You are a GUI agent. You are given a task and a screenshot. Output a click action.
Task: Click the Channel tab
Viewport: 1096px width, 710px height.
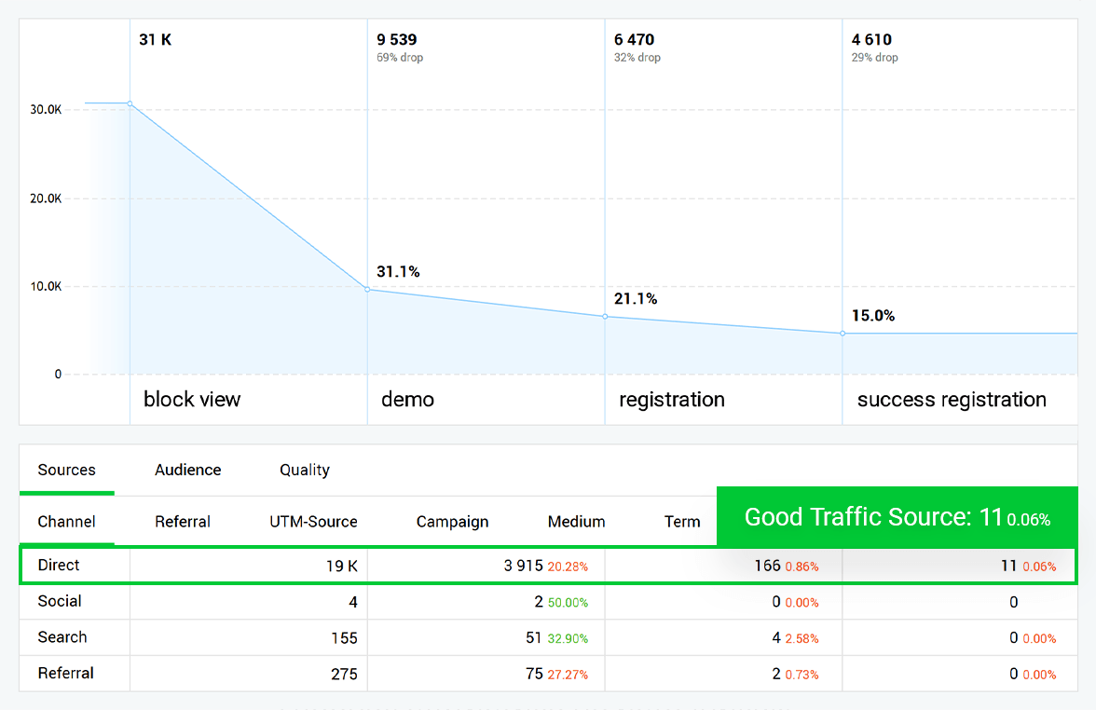coord(66,522)
